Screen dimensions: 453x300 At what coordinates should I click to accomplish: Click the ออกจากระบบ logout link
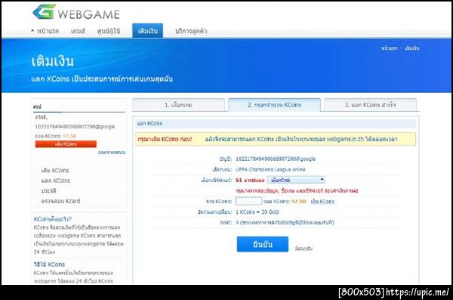point(112,153)
